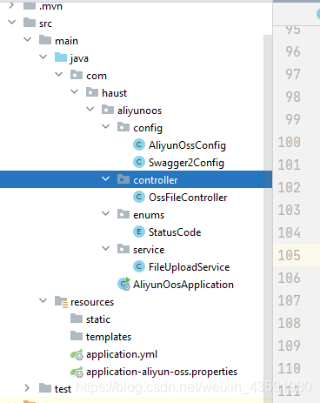Image resolution: width=320 pixels, height=403 pixels.
Task: Collapse the enums package chevron
Action: (106, 213)
